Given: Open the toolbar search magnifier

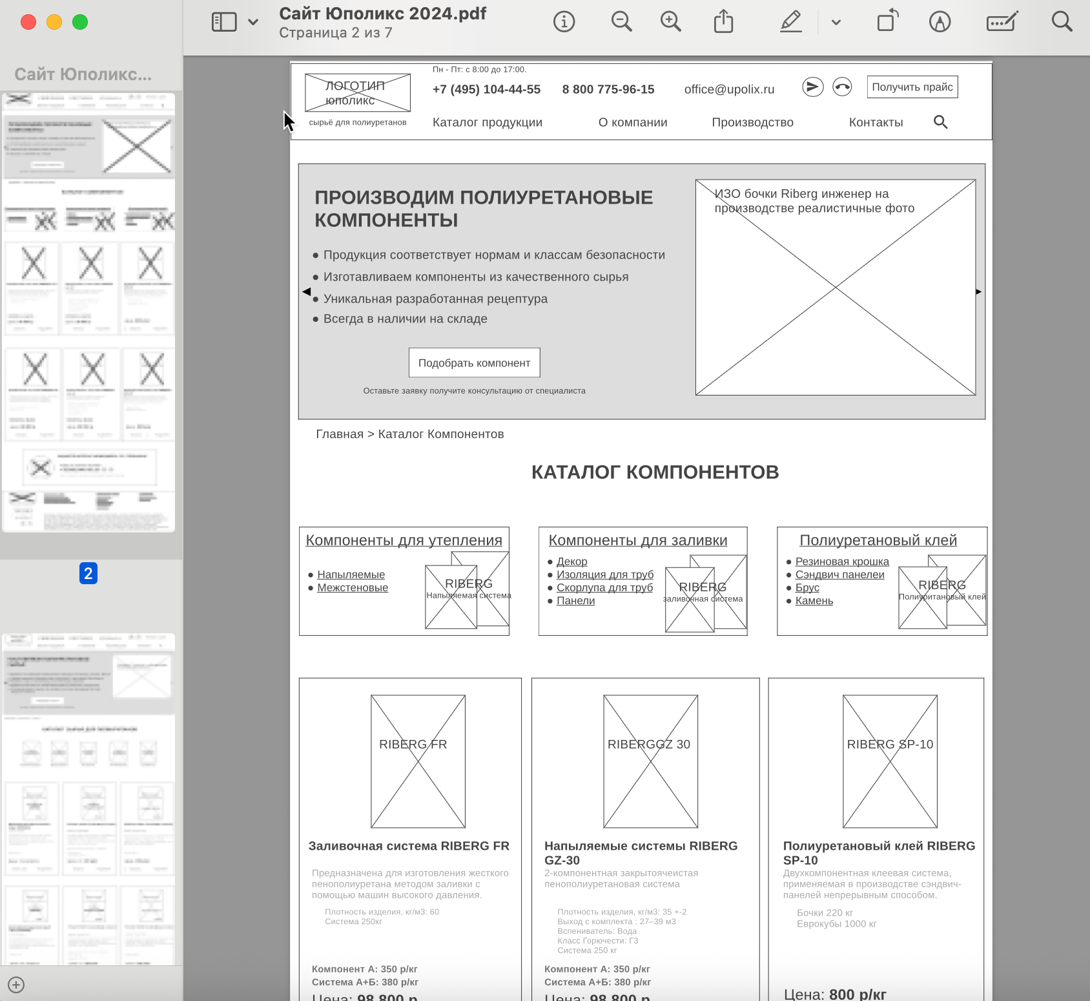Looking at the screenshot, I should [1062, 22].
